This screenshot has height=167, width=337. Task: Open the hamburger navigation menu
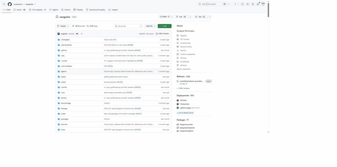pyautogui.click(x=4, y=4)
